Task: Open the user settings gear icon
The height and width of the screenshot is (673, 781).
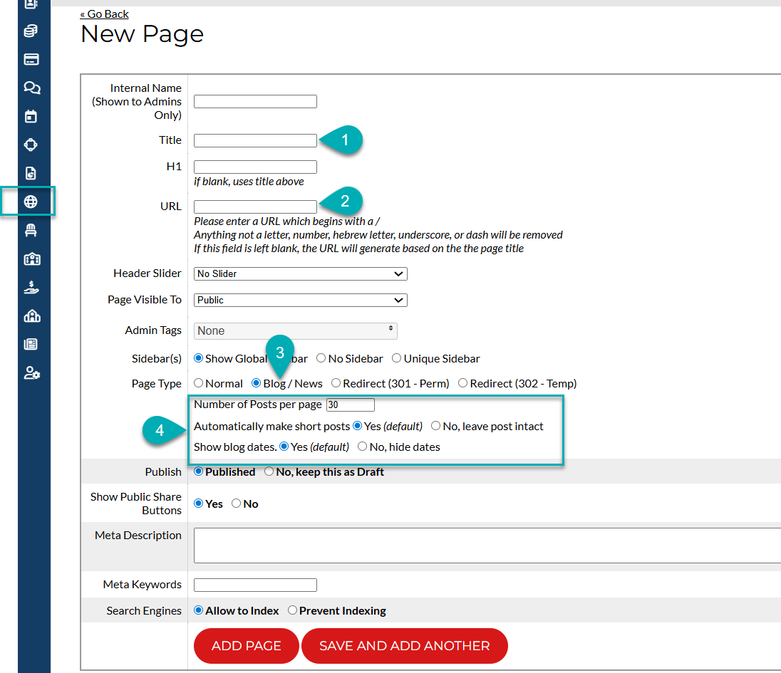Action: click(x=31, y=372)
